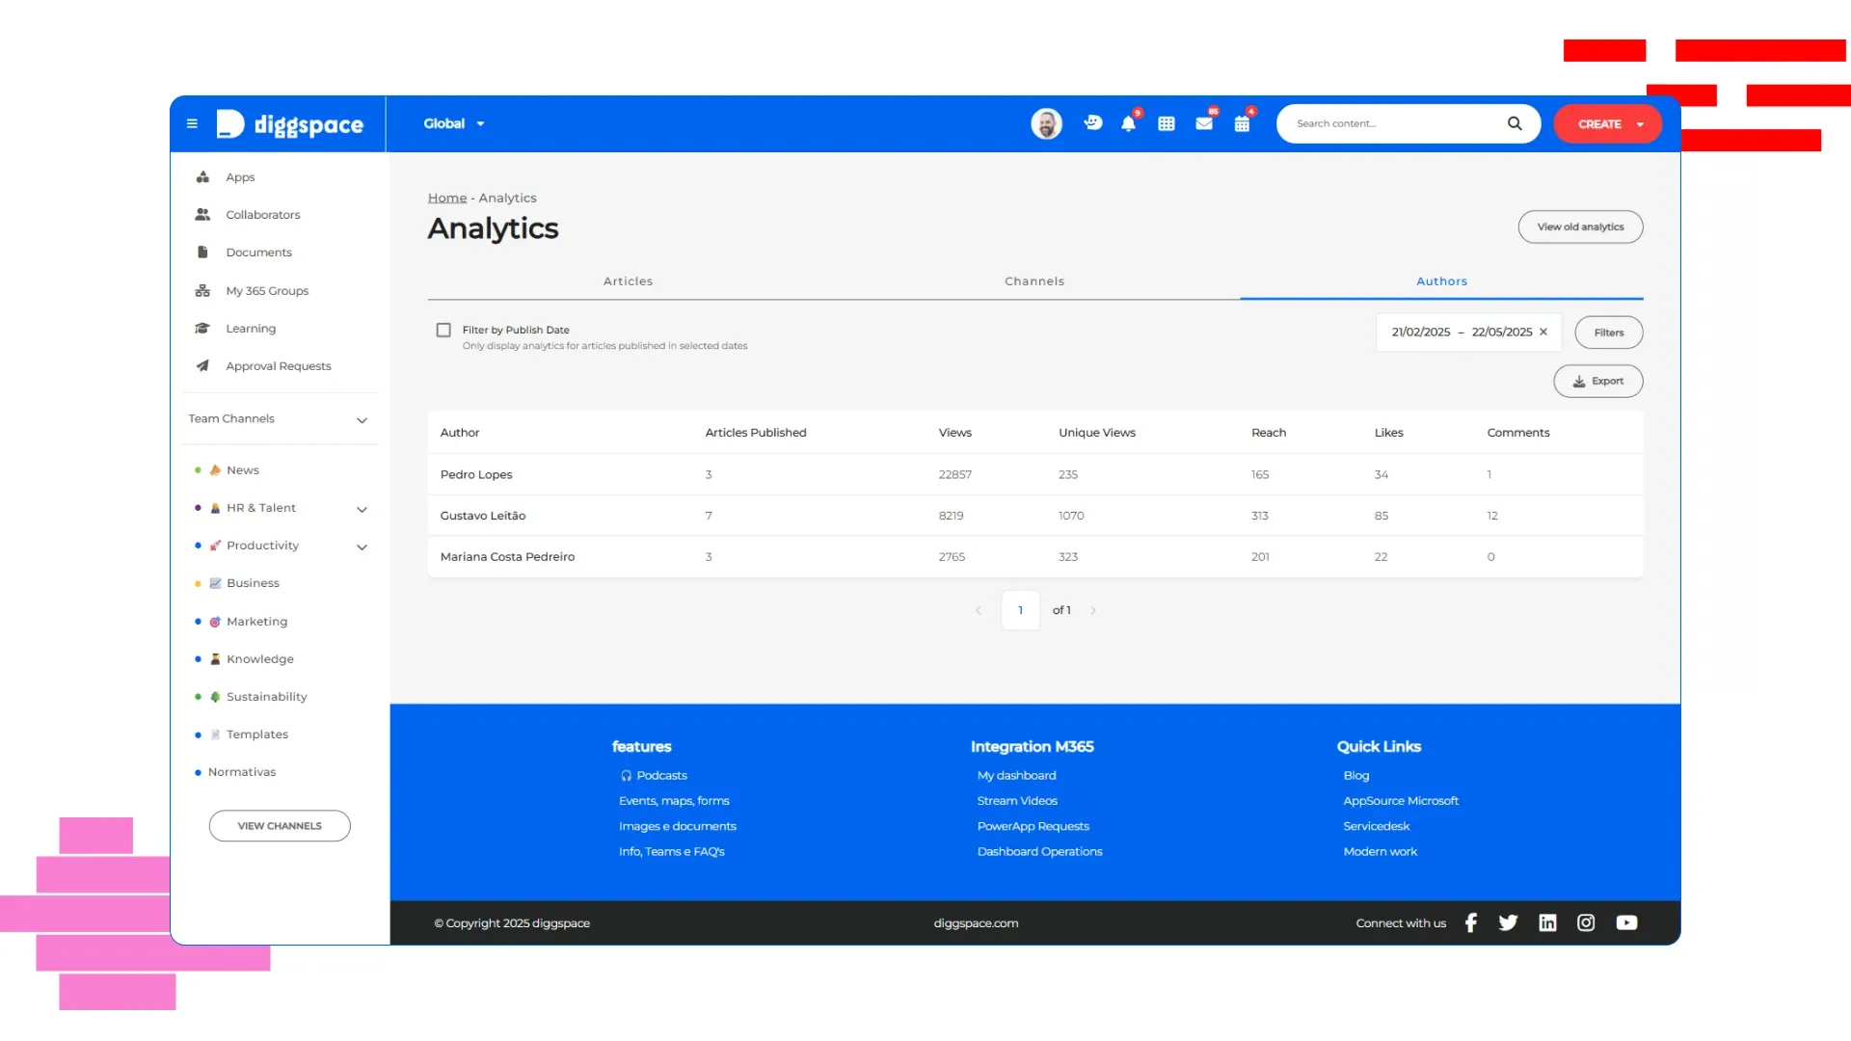
Task: Open notifications bell icon
Action: (x=1128, y=123)
